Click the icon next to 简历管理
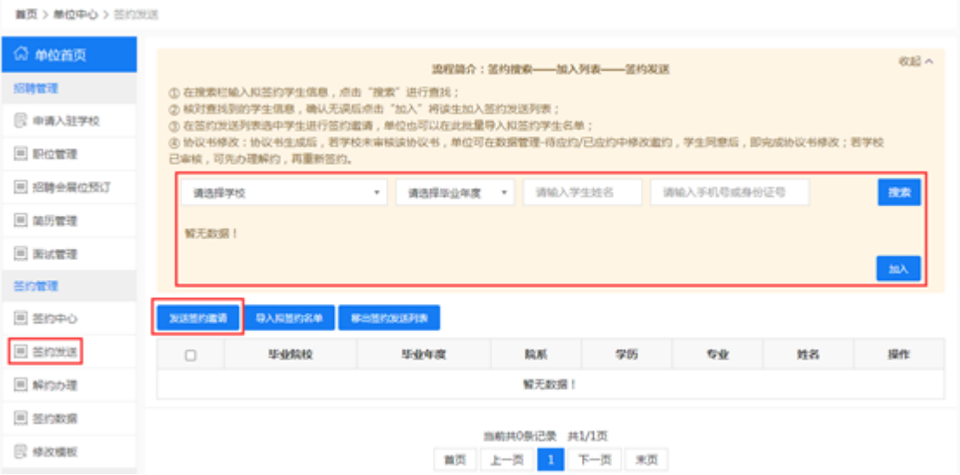The image size is (960, 475). (x=21, y=221)
